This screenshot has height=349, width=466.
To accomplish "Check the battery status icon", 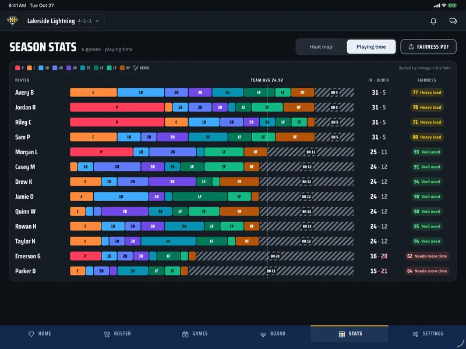I will [x=453, y=5].
